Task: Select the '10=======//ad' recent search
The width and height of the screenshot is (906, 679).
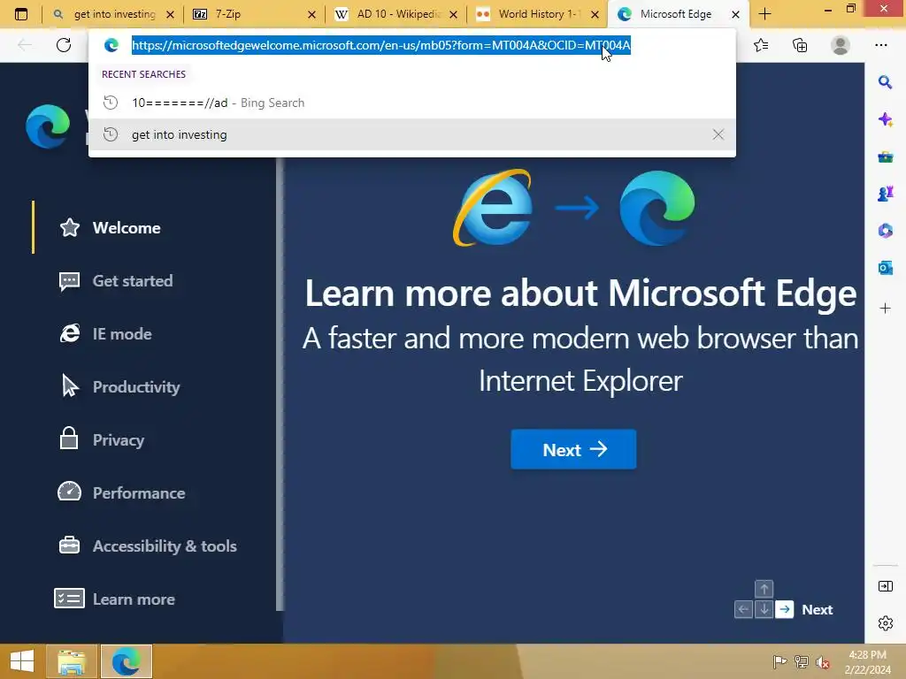Action: coord(412,103)
